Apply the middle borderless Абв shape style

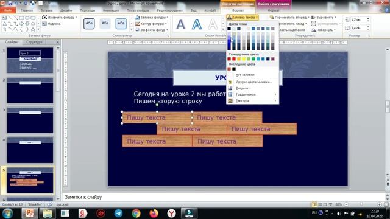click(x=105, y=24)
